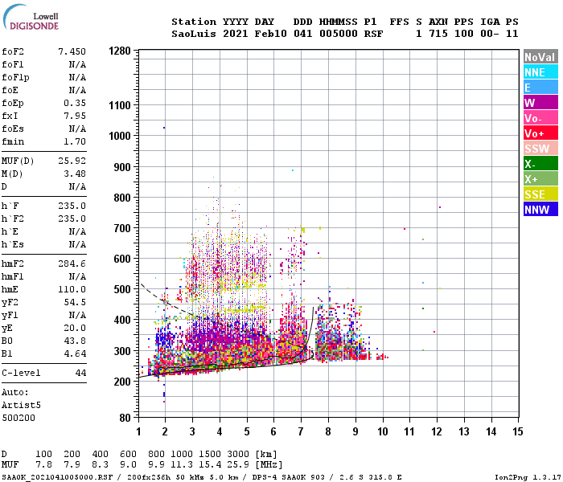Click the foF1p parameter label
The image size is (563, 482).
[15, 77]
